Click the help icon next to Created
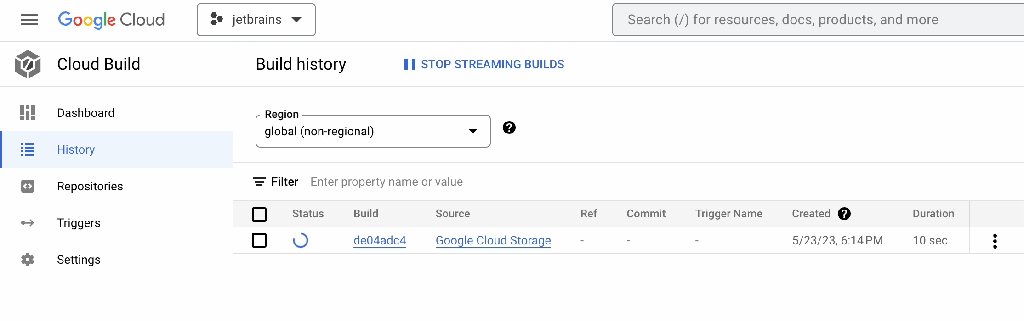Image resolution: width=1024 pixels, height=321 pixels. tap(844, 214)
